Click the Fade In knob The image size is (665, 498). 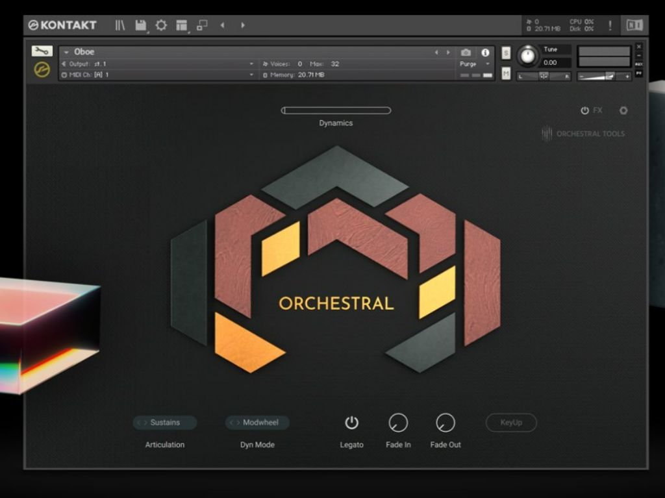[x=398, y=423]
